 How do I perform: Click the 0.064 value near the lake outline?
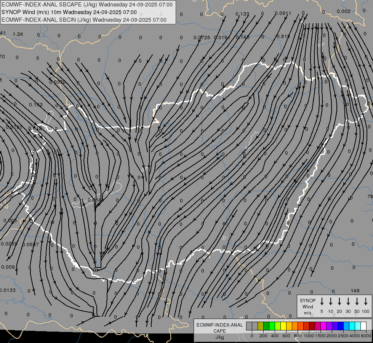pyautogui.click(x=94, y=200)
